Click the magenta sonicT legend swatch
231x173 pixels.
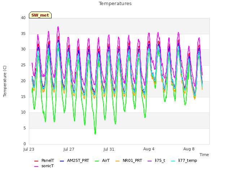tap(36, 167)
